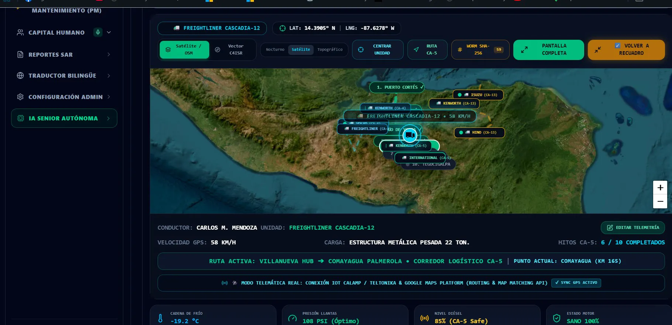Click the Tegucigalpa waypoint label
Screen dimensions: 672x325
pyautogui.click(x=428, y=165)
